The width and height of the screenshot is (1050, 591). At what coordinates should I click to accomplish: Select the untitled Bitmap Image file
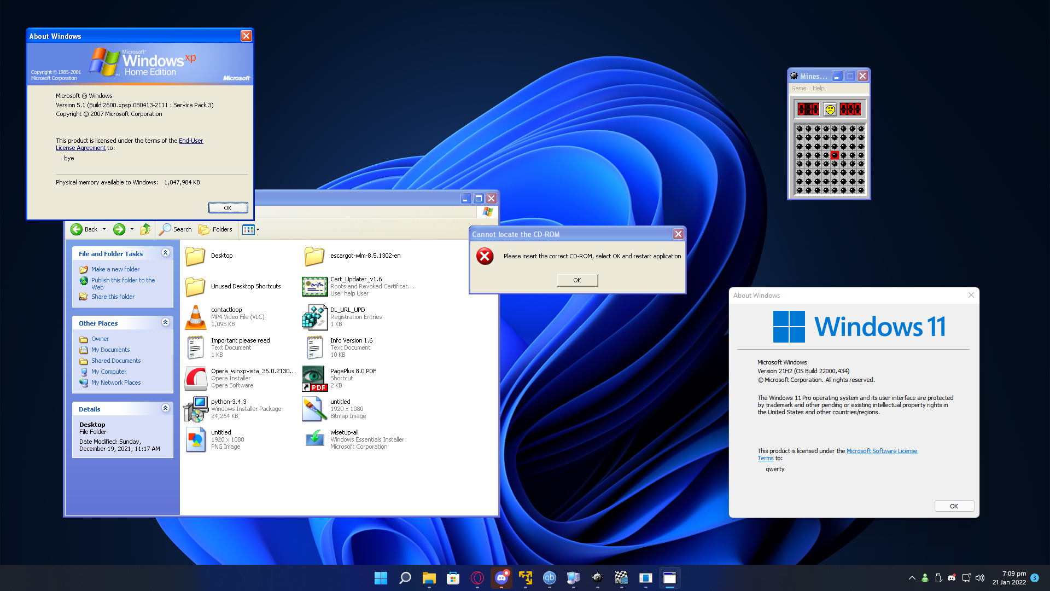(x=314, y=409)
